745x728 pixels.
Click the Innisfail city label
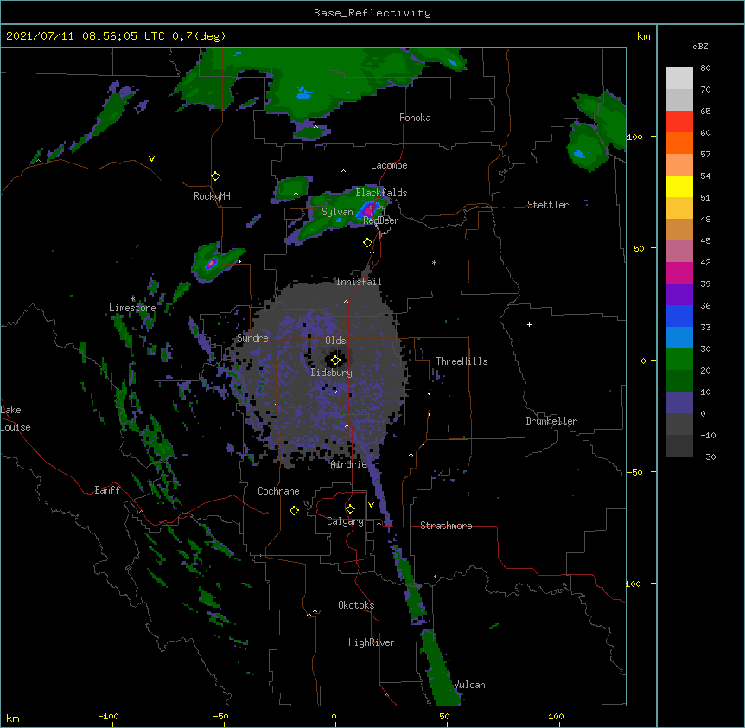click(359, 282)
